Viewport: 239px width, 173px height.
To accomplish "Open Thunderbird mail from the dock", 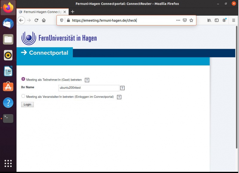I will coord(8,24).
